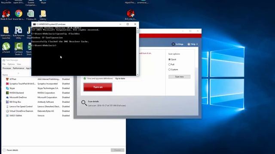The height and width of the screenshot is (154, 275).
Task: Sort startup list by Name column
Action: click(5, 75)
